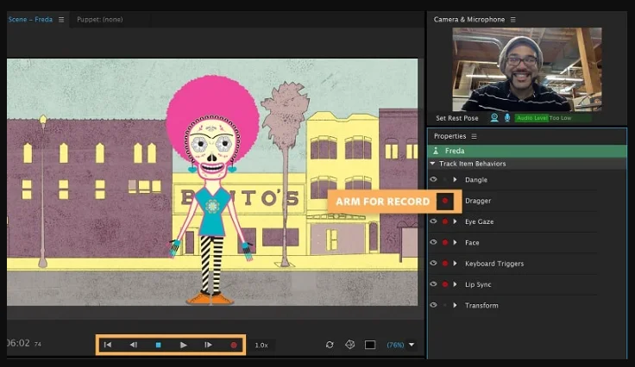Hide the Transform behavior eye toggle
The image size is (635, 367).
click(433, 305)
